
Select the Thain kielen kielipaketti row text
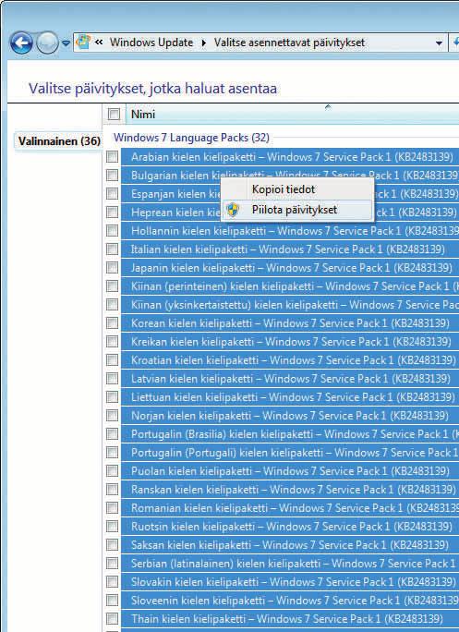tap(287, 619)
